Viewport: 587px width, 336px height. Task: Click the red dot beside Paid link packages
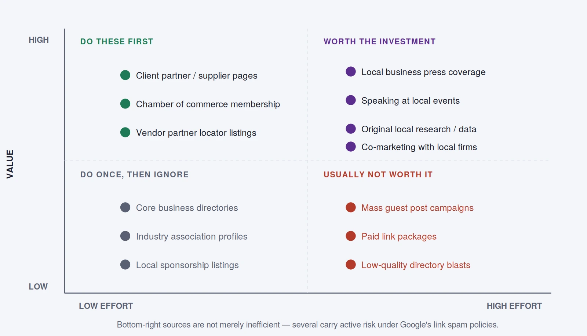[351, 236]
